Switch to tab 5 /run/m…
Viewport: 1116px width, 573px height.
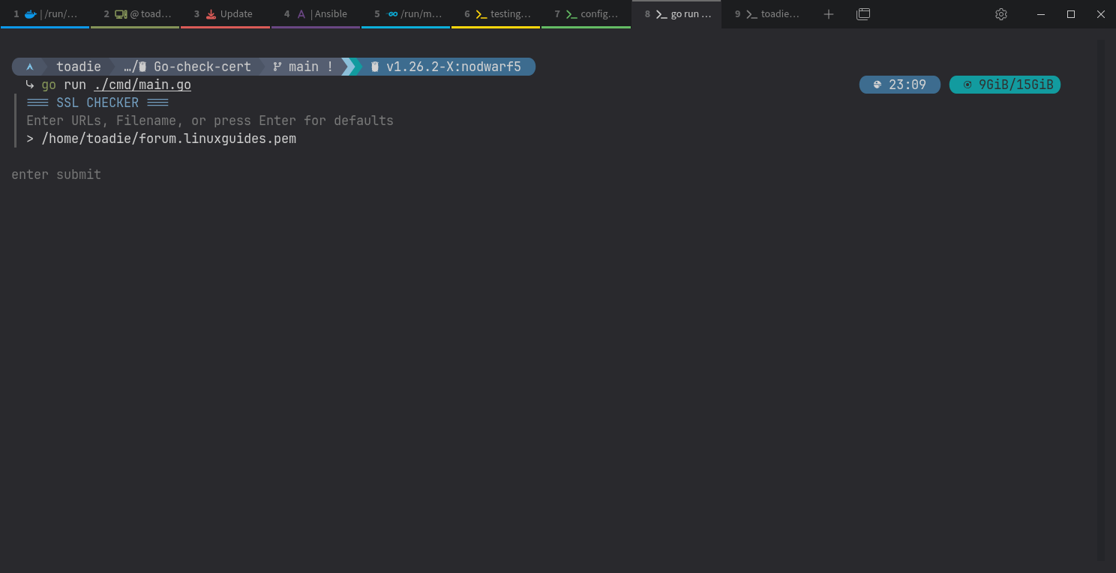coord(406,14)
